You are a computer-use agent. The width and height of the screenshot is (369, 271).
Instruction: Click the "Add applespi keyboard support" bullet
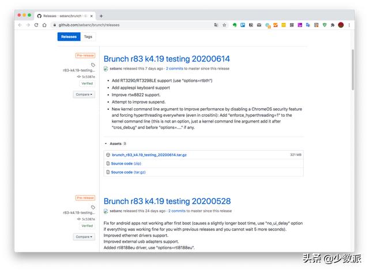141,87
